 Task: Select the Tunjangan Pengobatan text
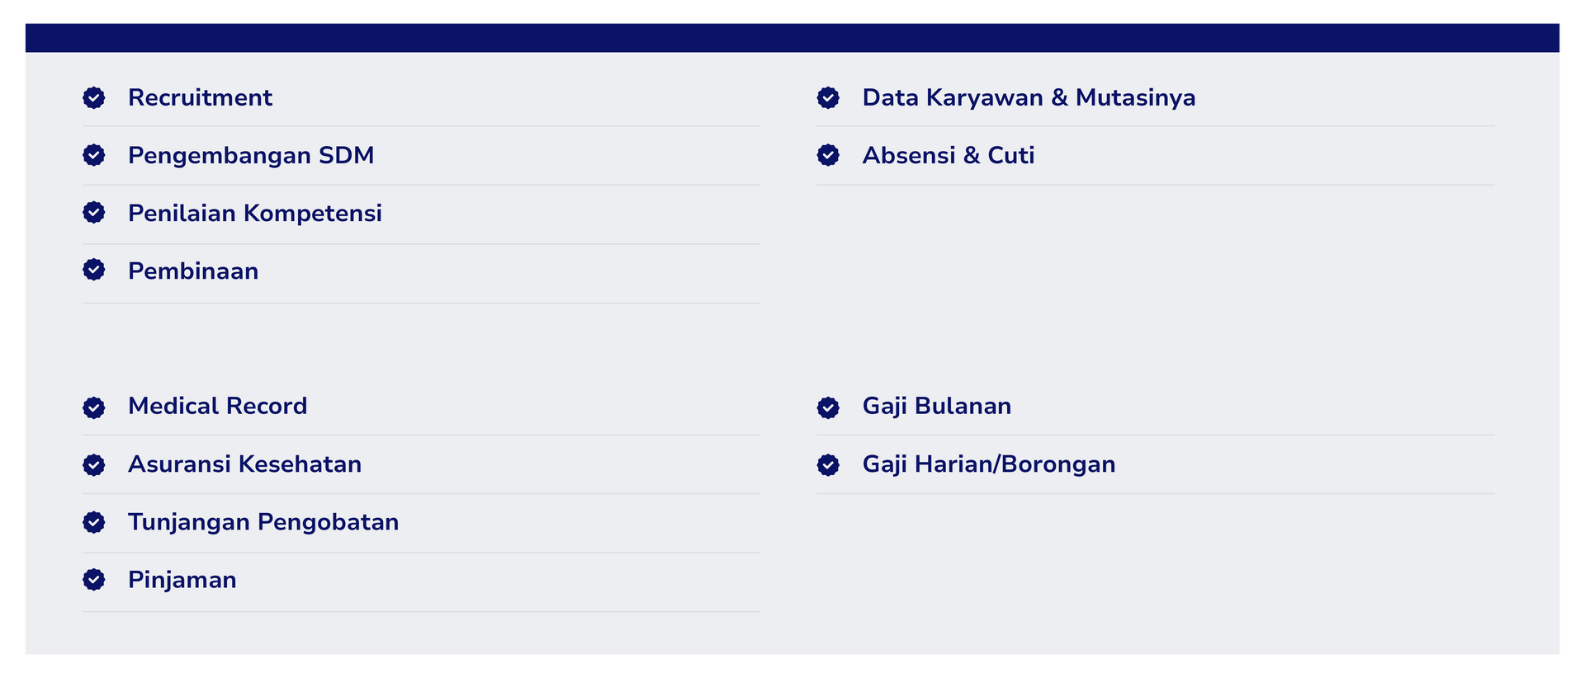point(263,522)
